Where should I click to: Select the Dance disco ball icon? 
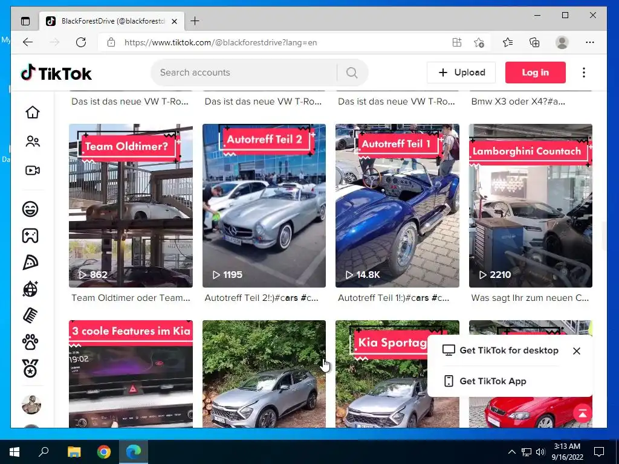click(30, 289)
